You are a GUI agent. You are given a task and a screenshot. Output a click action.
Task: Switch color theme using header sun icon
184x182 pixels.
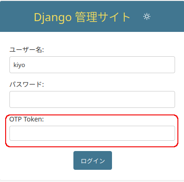pyautogui.click(x=147, y=16)
